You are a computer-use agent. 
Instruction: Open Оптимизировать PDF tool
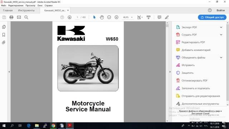click(192, 81)
